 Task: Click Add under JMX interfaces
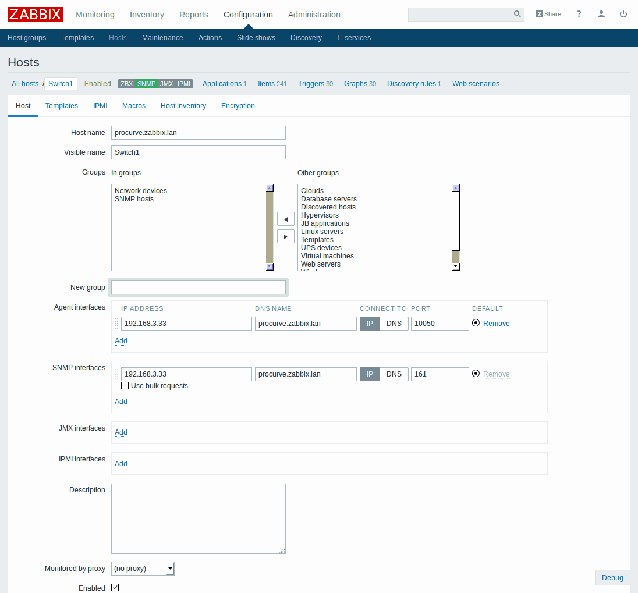121,432
